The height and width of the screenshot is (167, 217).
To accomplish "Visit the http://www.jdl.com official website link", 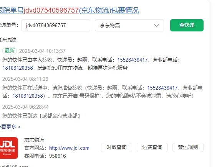I will (69, 148).
